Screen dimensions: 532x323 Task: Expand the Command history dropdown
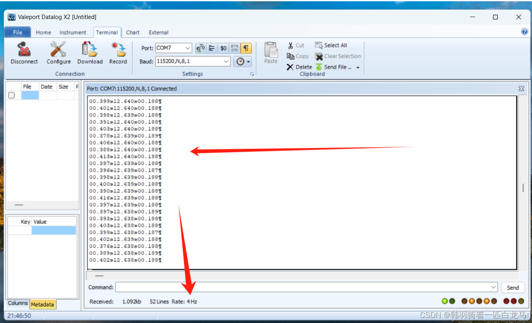[494, 287]
